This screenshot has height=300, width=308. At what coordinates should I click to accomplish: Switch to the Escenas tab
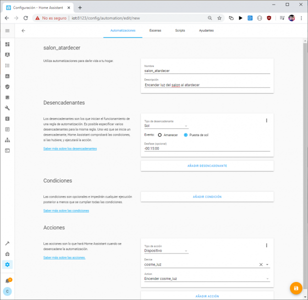[155, 30]
